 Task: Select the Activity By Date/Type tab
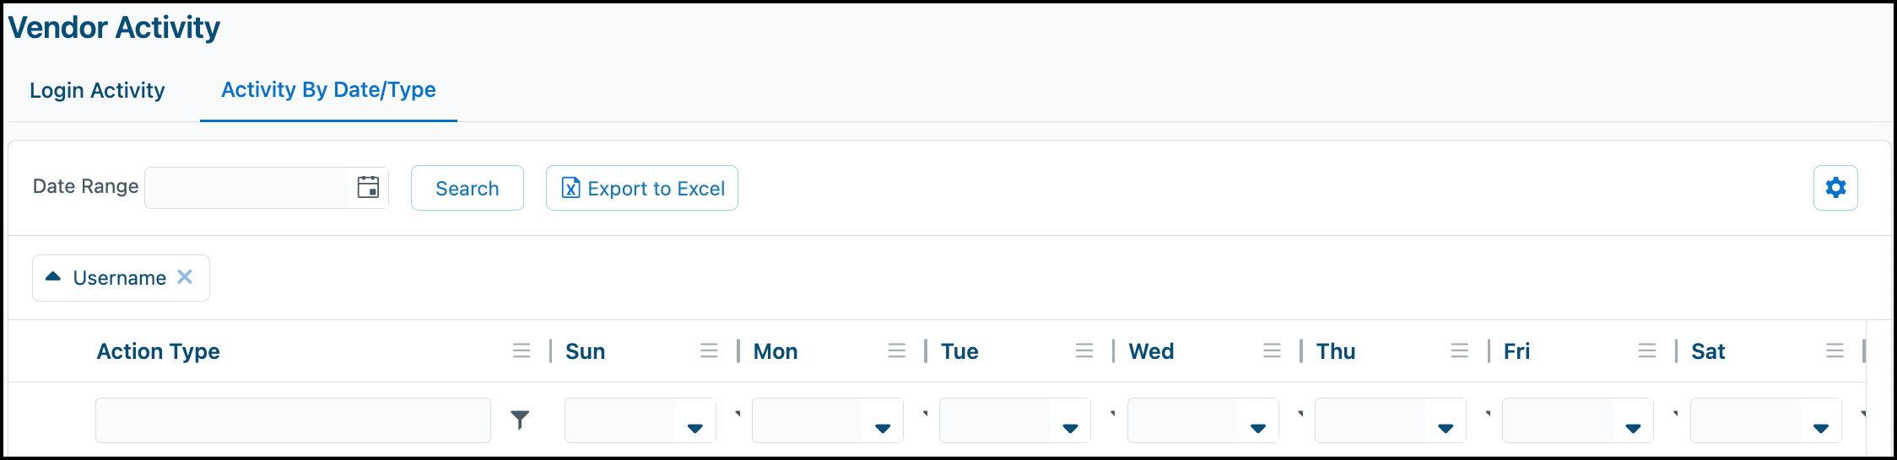pyautogui.click(x=328, y=90)
